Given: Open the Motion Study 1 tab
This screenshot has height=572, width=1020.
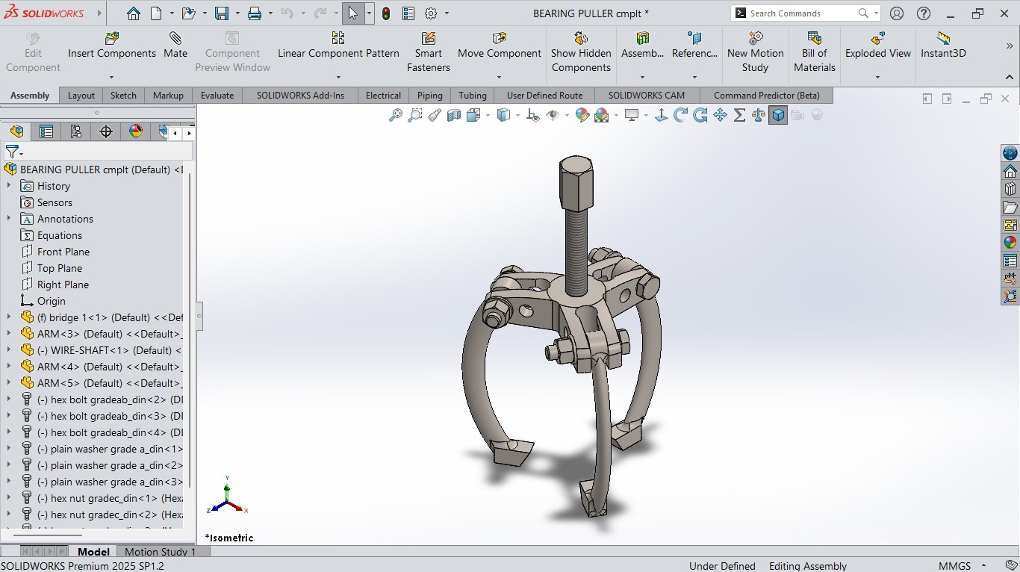Looking at the screenshot, I should coord(160,552).
